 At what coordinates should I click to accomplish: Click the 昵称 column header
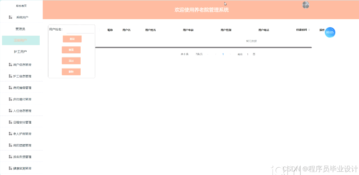point(110,30)
